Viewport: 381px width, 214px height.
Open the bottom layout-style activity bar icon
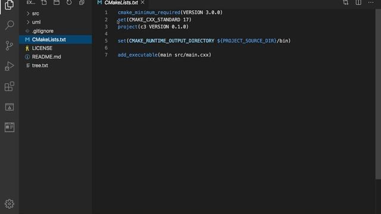pyautogui.click(x=10, y=127)
